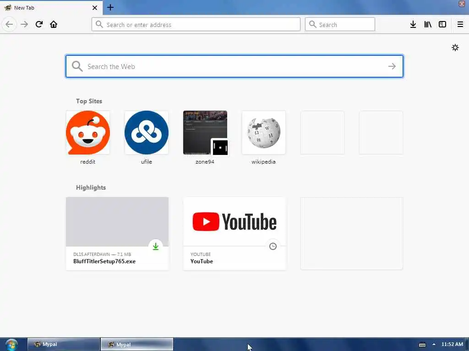Reload the current page

[39, 24]
